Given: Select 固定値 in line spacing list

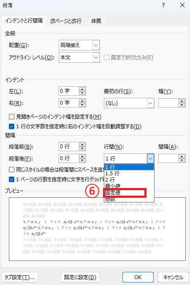Looking at the screenshot, I should point(129,193).
